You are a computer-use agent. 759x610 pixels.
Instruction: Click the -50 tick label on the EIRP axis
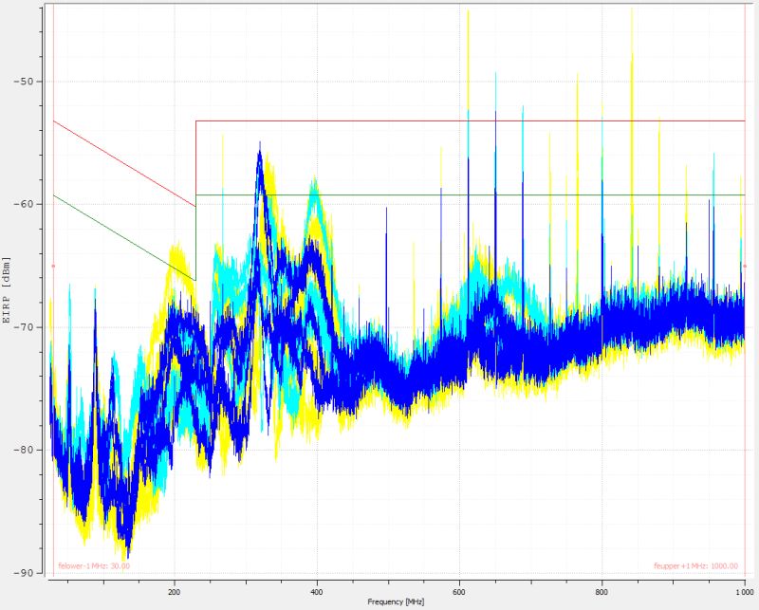point(23,81)
